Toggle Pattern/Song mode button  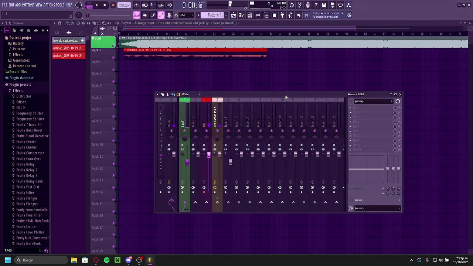click(89, 5)
